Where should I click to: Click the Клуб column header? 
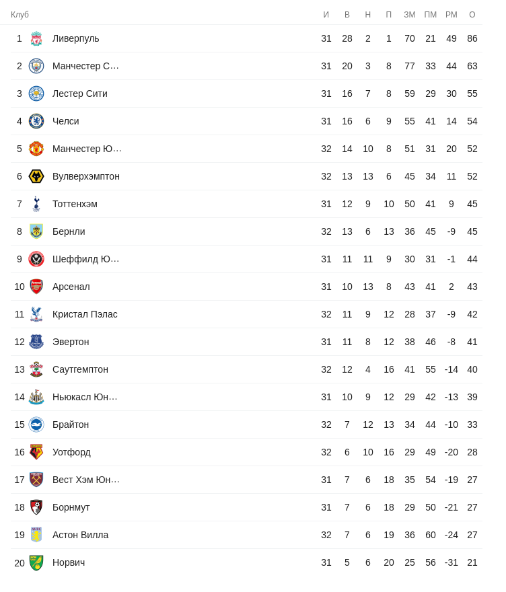point(20,15)
